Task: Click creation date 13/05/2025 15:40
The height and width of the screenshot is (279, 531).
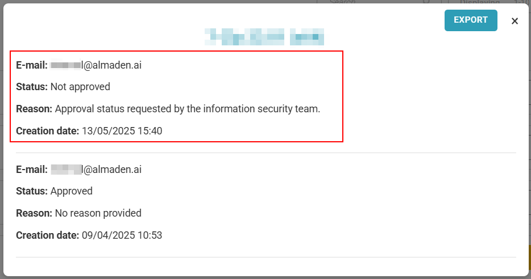Action: pyautogui.click(x=122, y=131)
